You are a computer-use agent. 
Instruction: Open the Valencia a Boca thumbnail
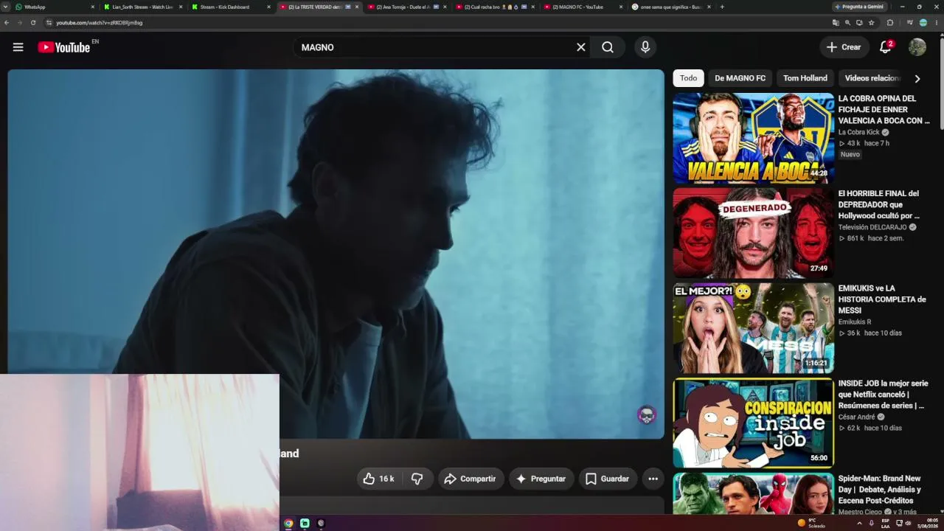click(753, 138)
